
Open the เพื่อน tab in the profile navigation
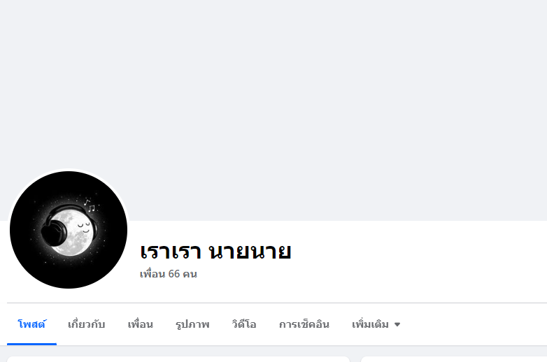[x=140, y=324]
